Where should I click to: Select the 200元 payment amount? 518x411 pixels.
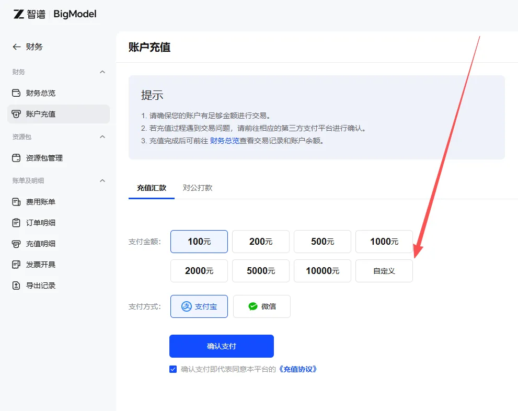[x=261, y=242]
